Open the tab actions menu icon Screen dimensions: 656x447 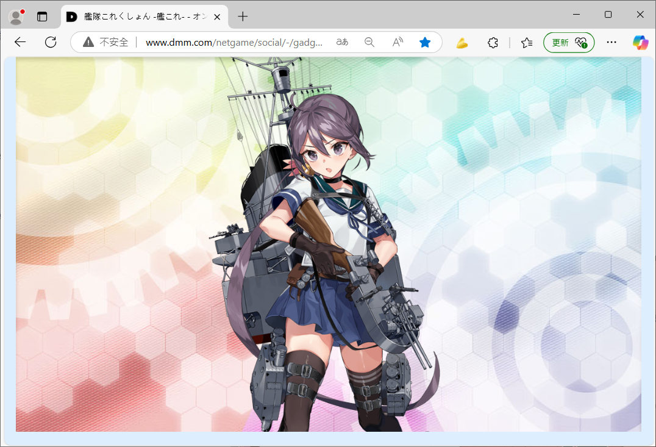42,16
